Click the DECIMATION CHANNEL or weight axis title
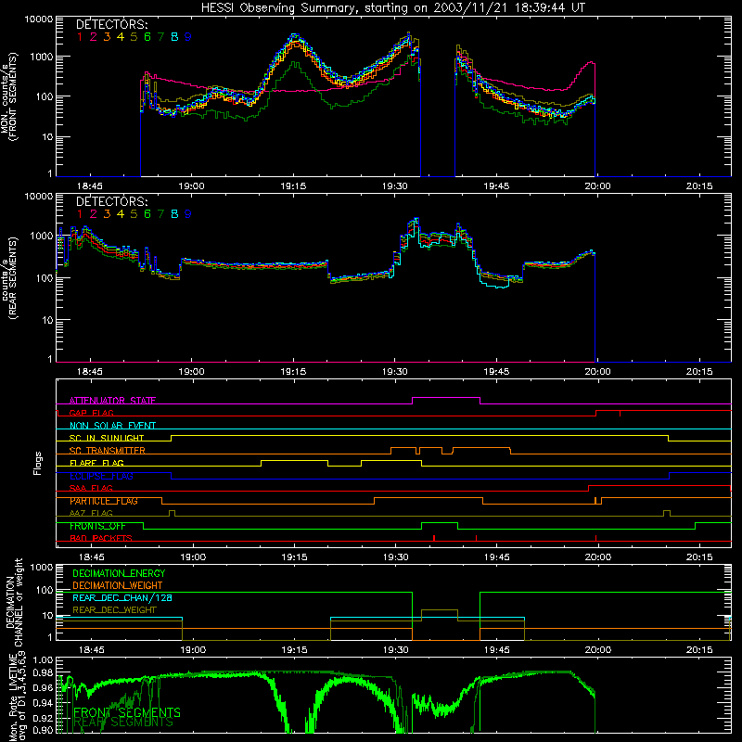Image resolution: width=742 pixels, height=742 pixels. click(14, 602)
